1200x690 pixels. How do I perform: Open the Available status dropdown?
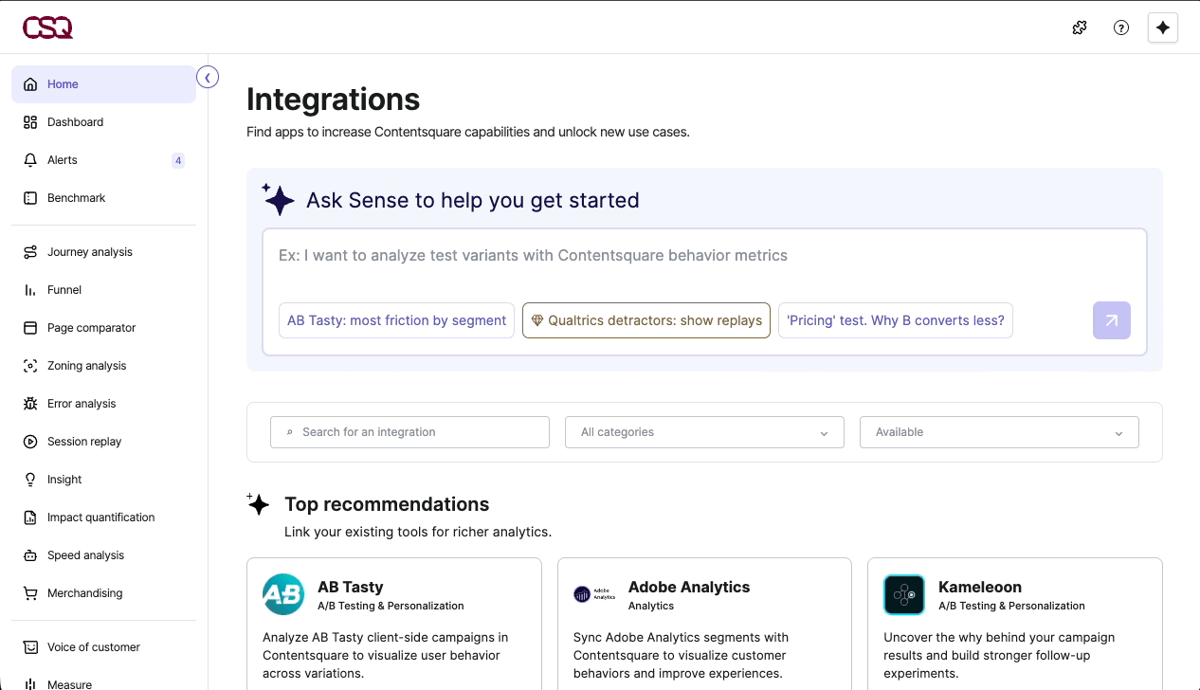999,432
